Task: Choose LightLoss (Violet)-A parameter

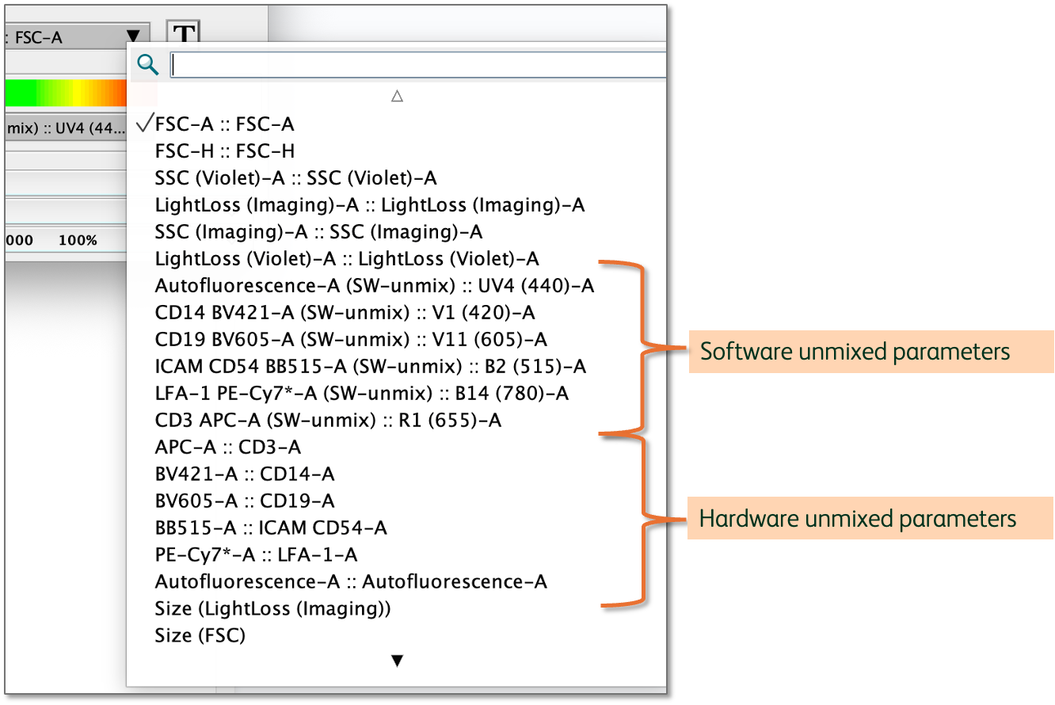Action: 347,258
